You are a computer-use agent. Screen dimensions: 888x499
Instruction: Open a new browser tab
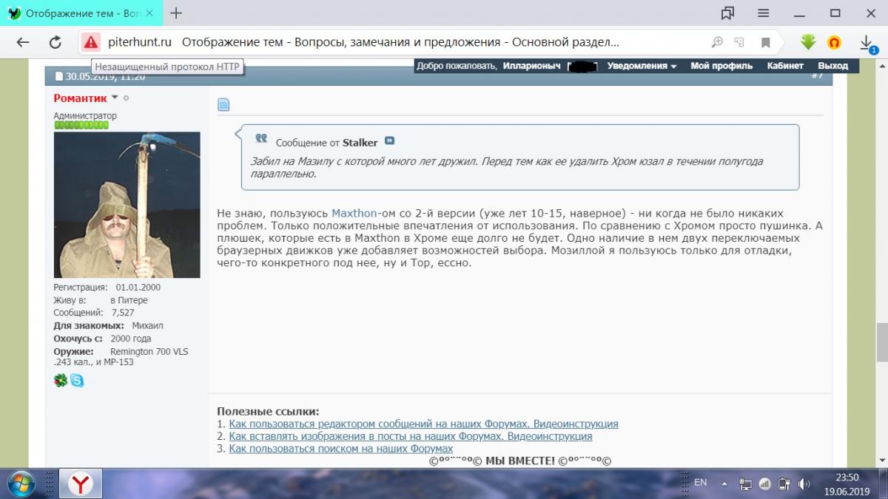click(176, 13)
